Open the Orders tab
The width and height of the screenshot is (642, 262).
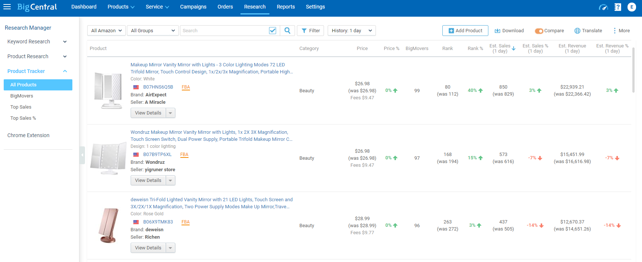[225, 7]
